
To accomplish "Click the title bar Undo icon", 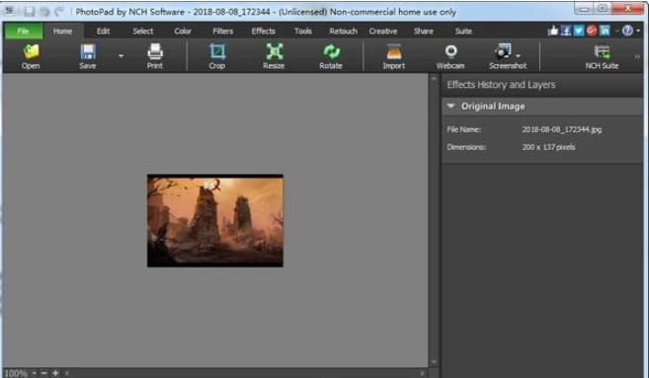I will click(44, 12).
